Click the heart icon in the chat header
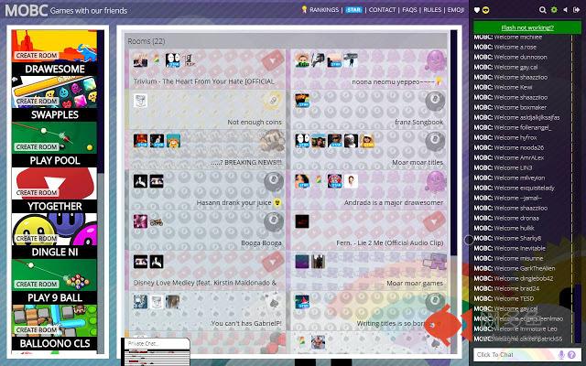Image resolution: width=586 pixels, height=366 pixels. (x=477, y=10)
